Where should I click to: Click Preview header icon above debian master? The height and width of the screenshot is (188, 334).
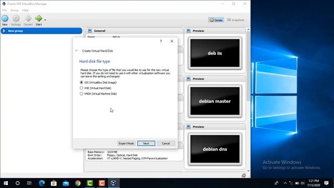pos(188,79)
